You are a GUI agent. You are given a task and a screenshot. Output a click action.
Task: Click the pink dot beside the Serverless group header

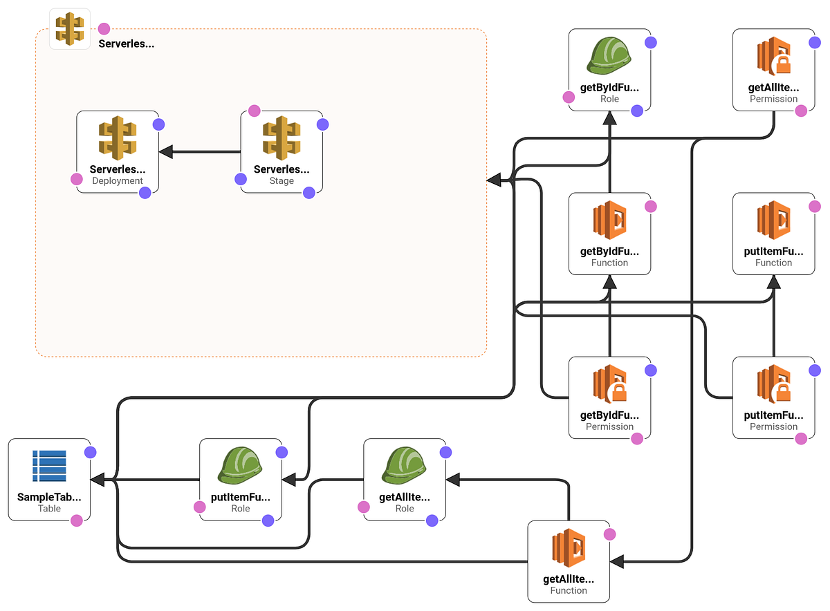tap(104, 28)
